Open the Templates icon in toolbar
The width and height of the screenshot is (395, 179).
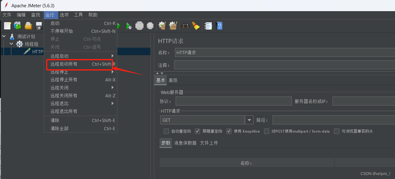pyautogui.click(x=17, y=26)
